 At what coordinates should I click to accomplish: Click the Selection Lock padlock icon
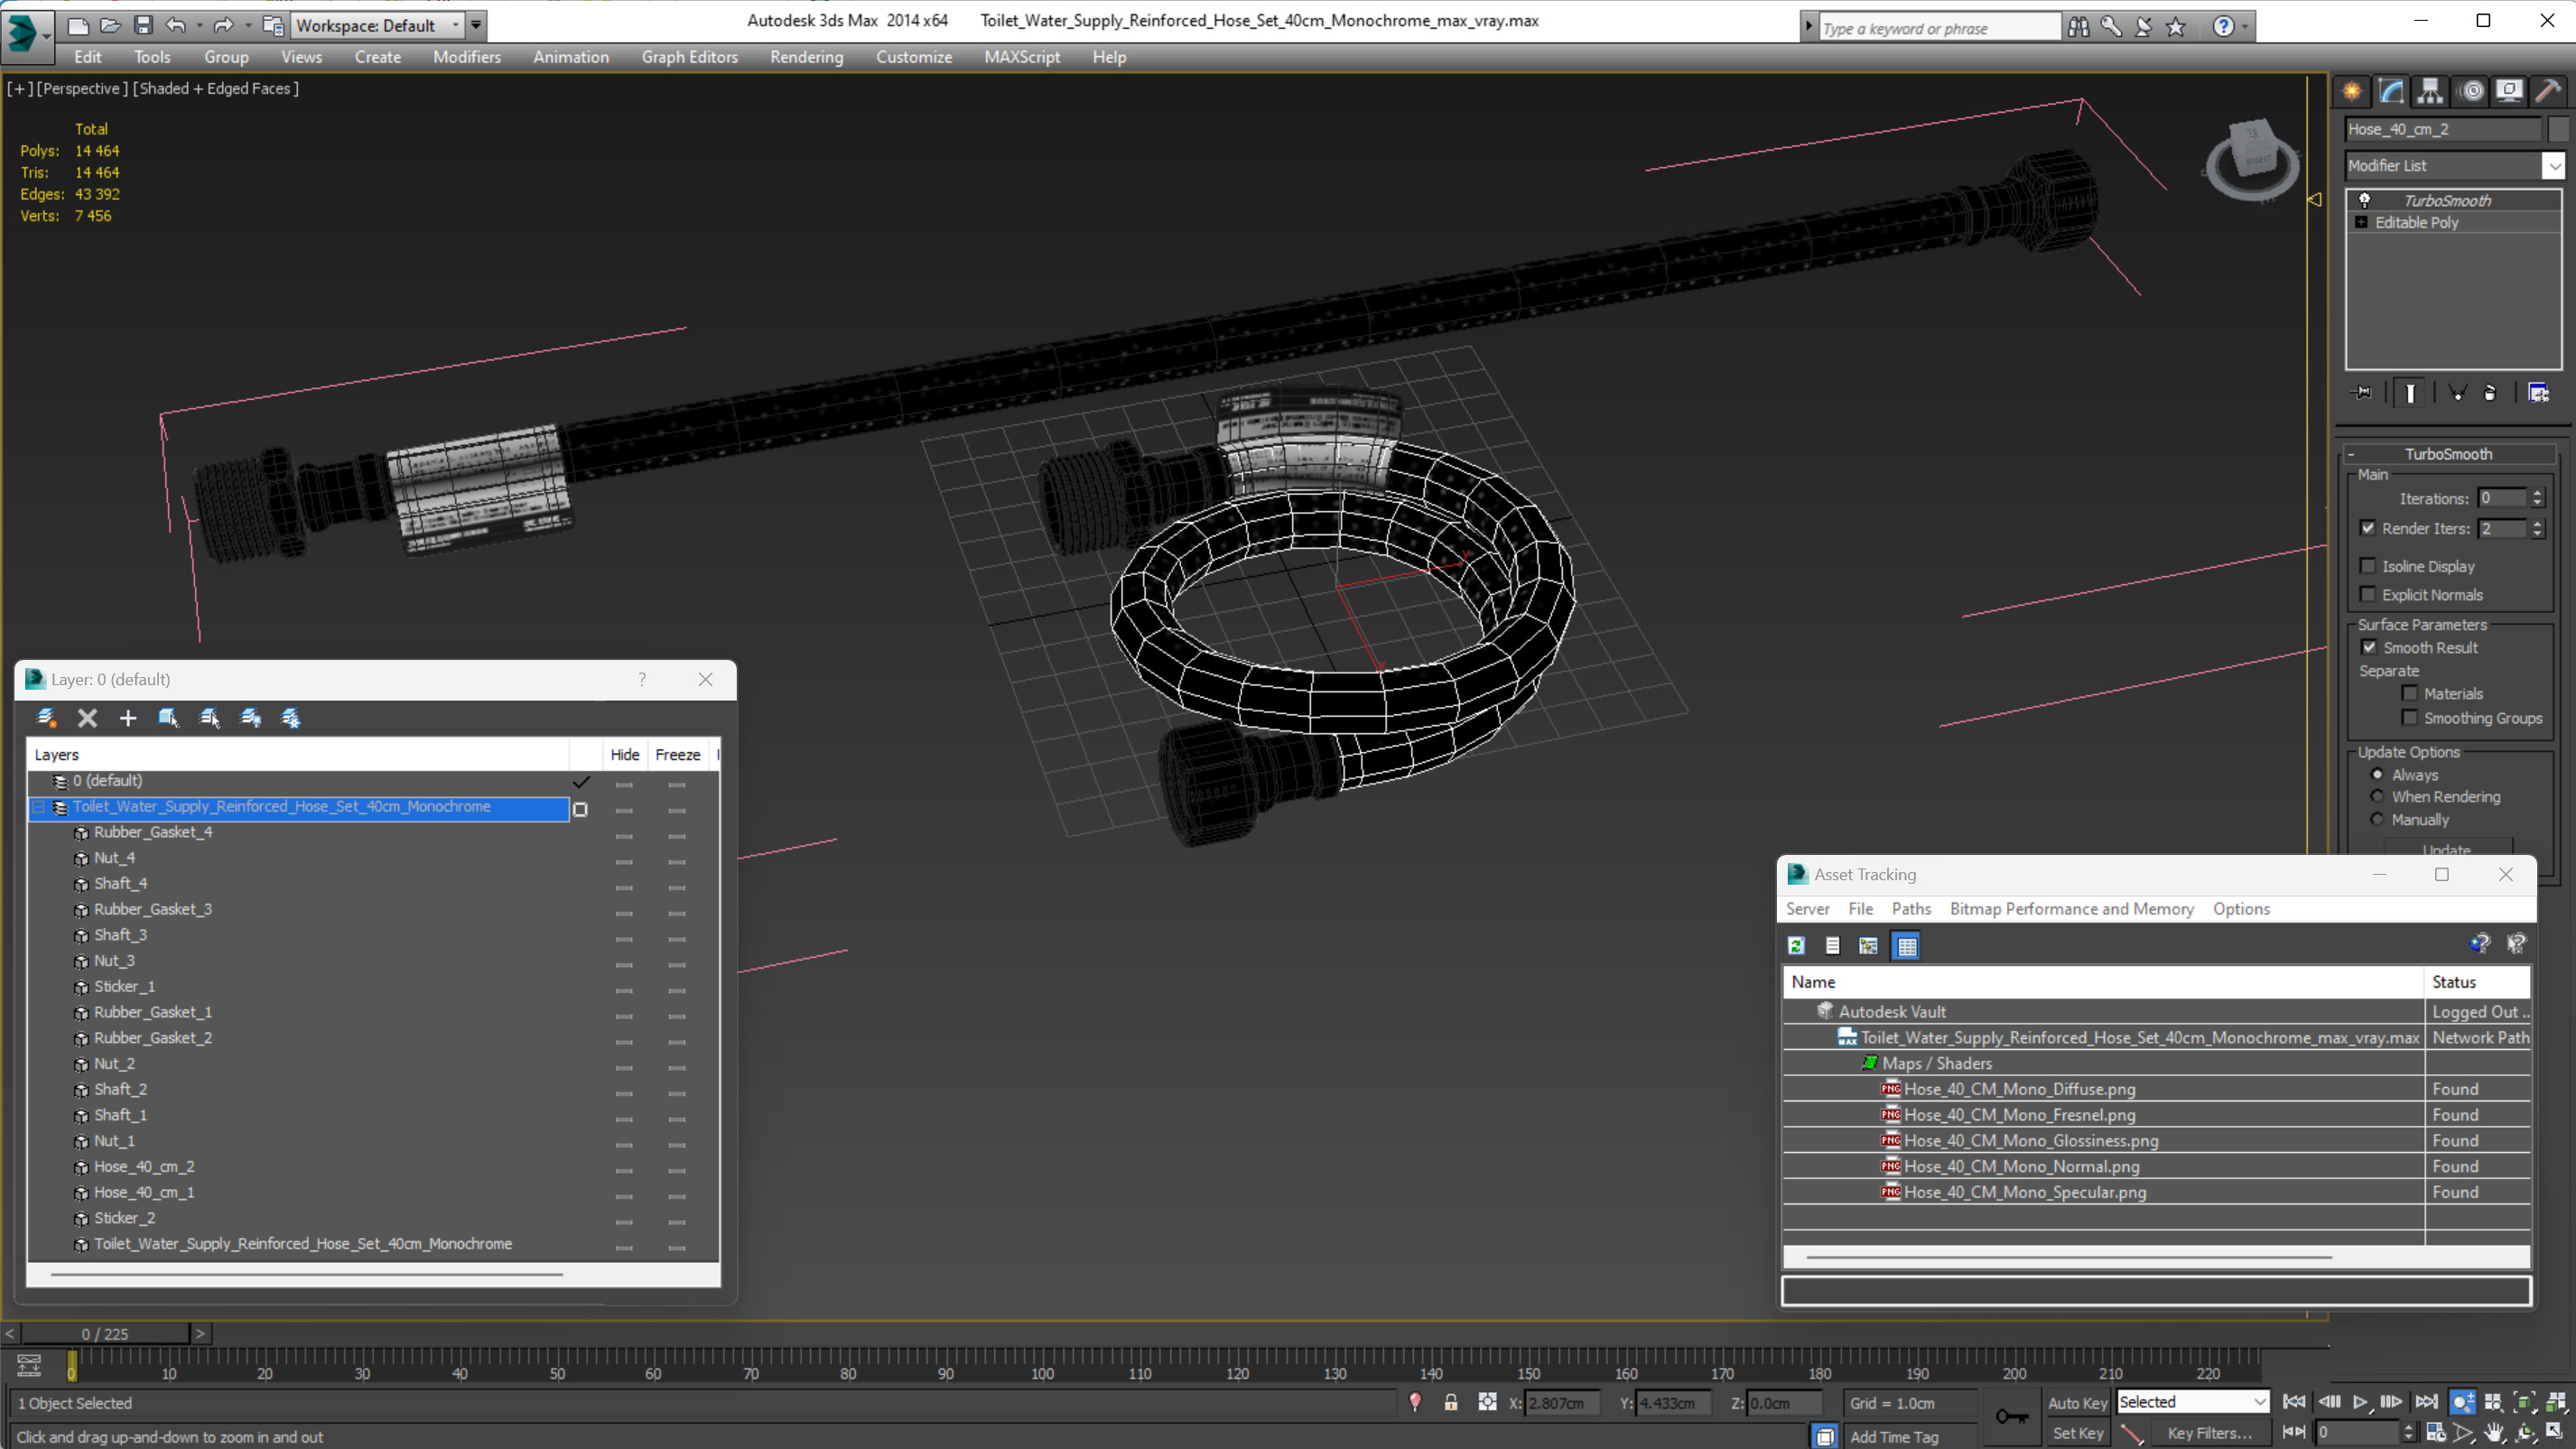tap(1450, 1402)
